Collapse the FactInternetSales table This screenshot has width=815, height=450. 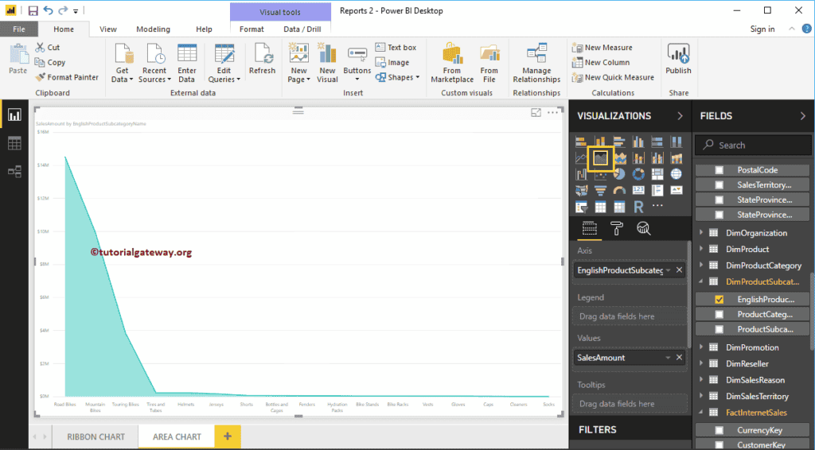[701, 412]
